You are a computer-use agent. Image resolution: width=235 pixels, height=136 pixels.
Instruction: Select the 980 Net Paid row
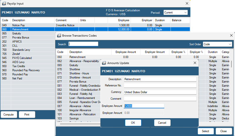[28, 78]
